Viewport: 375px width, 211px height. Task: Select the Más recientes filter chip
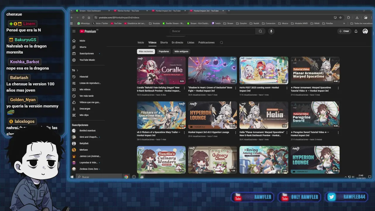146,52
